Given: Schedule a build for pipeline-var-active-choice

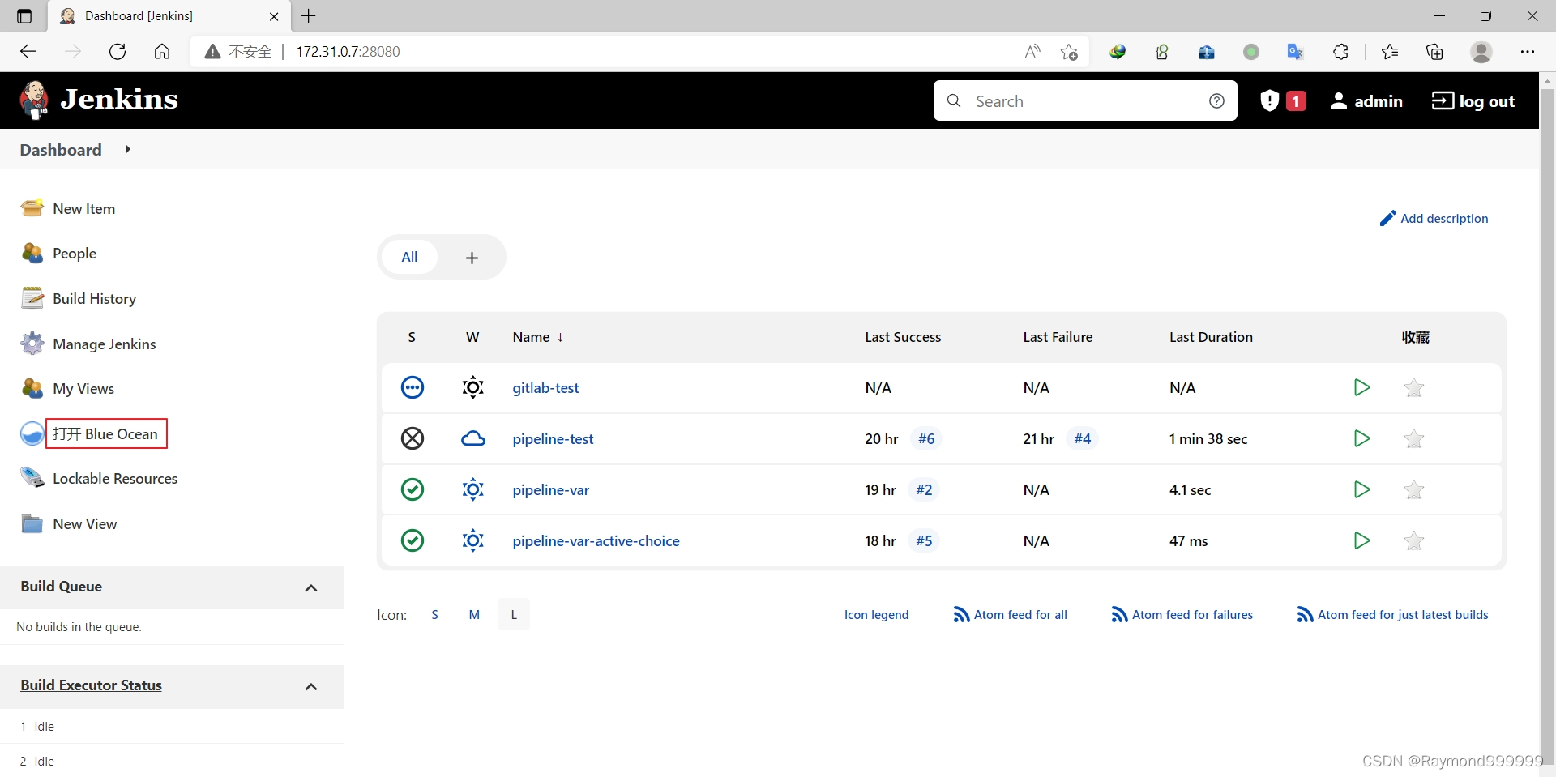Looking at the screenshot, I should (1361, 540).
